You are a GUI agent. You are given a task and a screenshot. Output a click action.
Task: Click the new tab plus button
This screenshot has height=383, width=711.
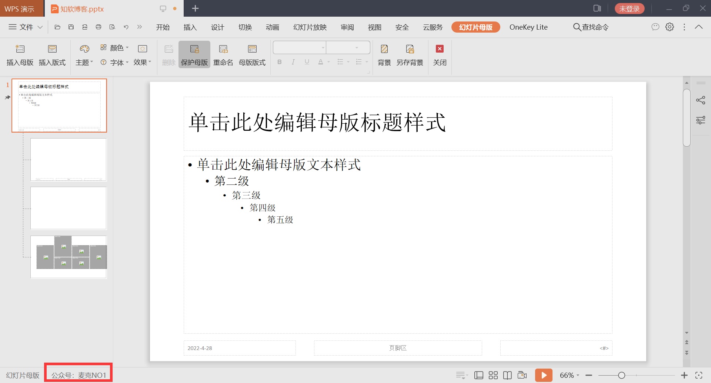pos(196,8)
